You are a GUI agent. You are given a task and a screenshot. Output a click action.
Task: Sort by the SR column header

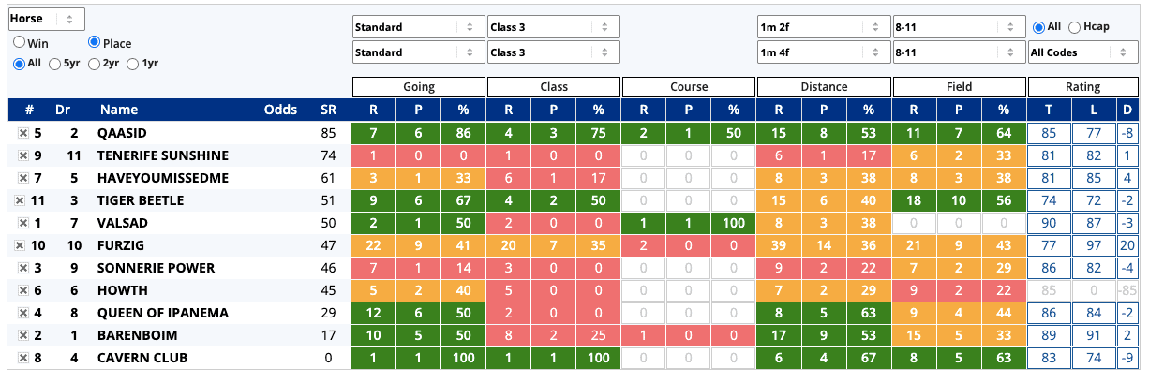[327, 110]
